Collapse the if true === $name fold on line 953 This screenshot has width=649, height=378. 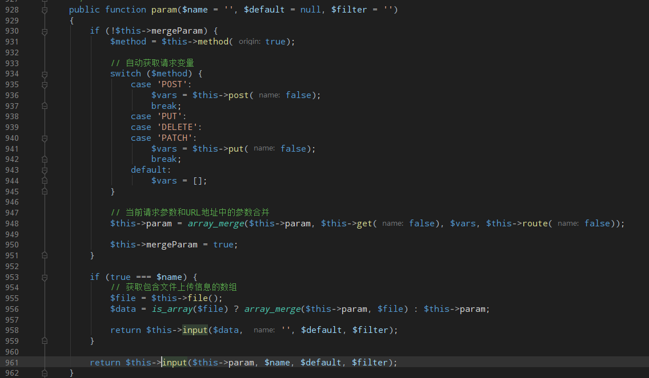point(45,278)
